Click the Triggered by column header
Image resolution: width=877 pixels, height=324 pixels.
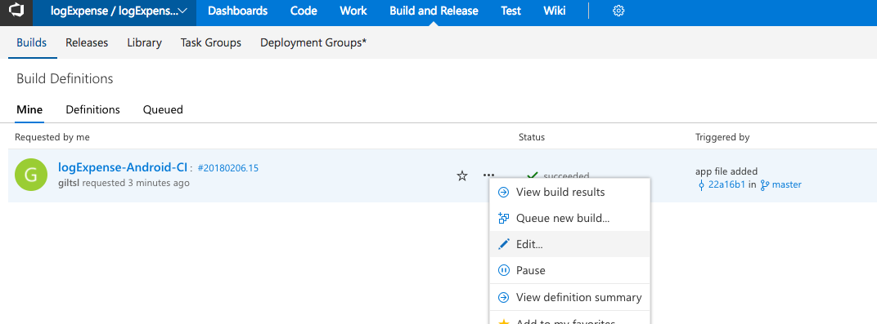(x=722, y=137)
